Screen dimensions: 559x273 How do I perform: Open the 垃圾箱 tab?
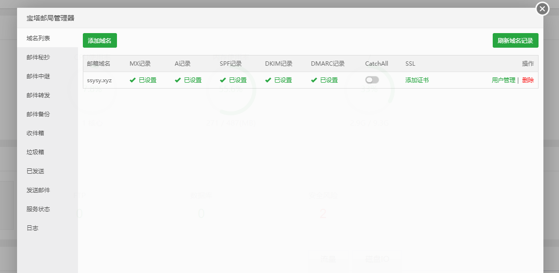click(47, 152)
